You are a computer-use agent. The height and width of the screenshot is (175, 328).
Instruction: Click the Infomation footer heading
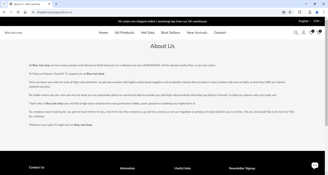point(127,168)
